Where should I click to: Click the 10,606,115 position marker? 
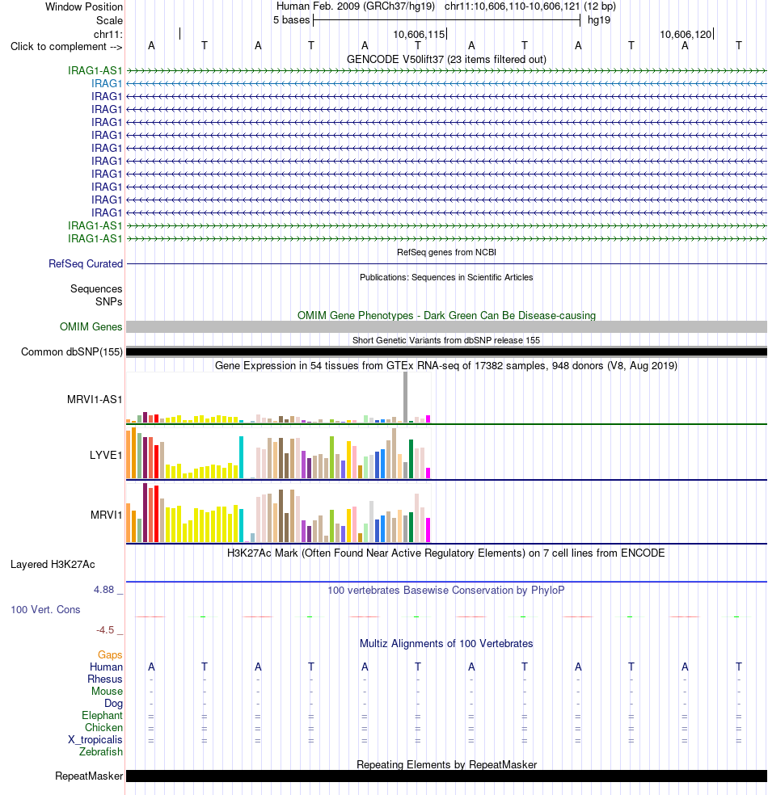(419, 35)
